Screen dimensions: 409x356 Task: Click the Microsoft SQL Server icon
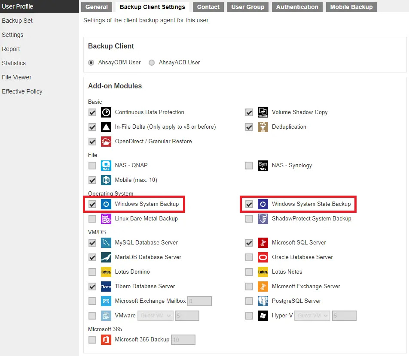(263, 243)
